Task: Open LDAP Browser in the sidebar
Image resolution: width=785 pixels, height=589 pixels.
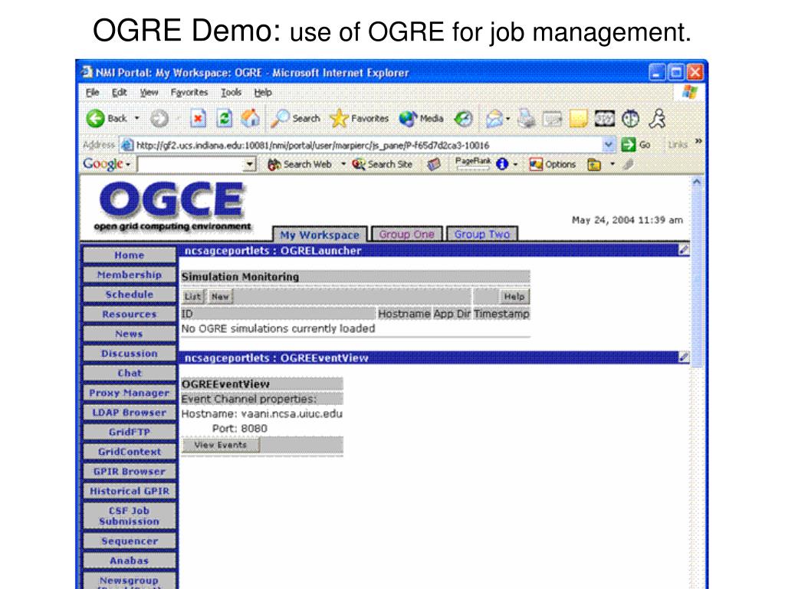Action: click(x=130, y=412)
